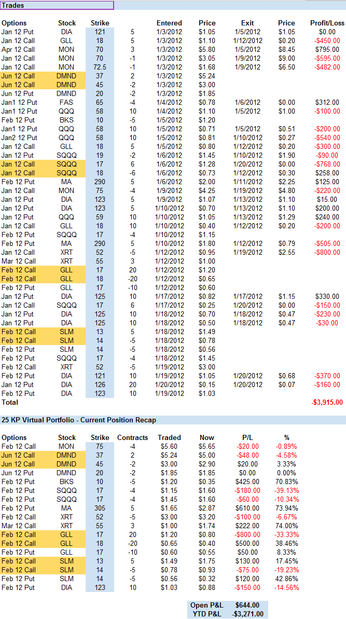Image resolution: width=346 pixels, height=619 pixels.
Task: Select the 72.5 strike cell
Action: tap(100, 67)
